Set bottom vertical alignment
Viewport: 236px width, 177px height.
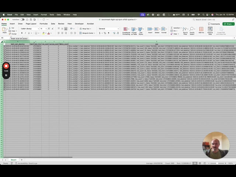(66, 29)
